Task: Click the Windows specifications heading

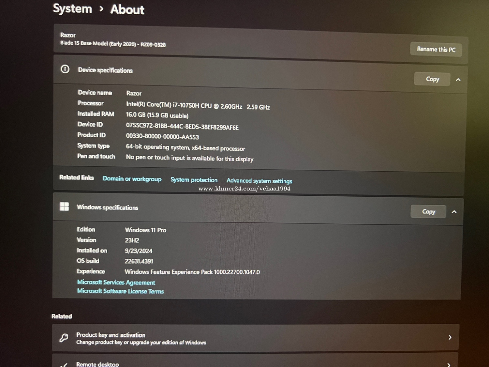Action: click(107, 207)
